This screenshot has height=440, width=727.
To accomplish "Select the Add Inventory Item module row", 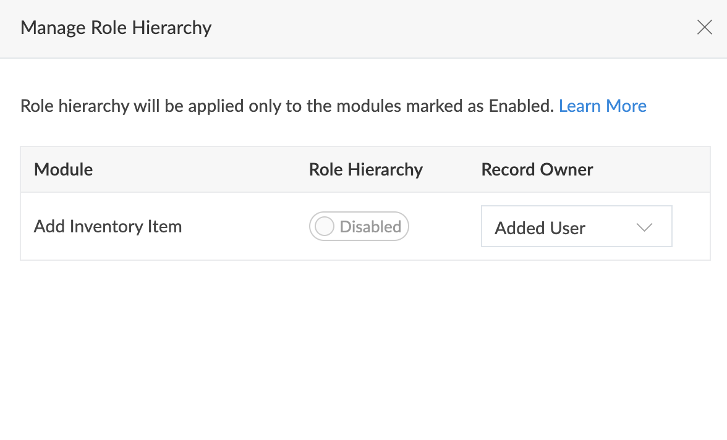I will (x=108, y=227).
